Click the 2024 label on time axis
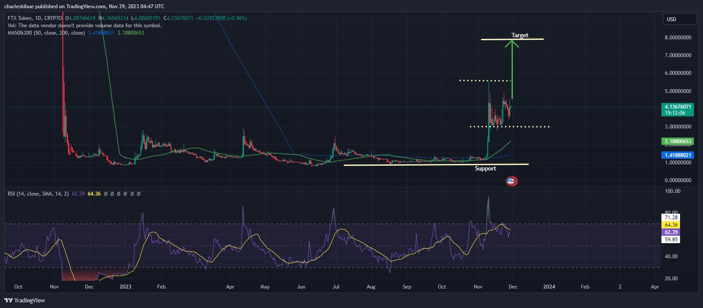 [549, 287]
